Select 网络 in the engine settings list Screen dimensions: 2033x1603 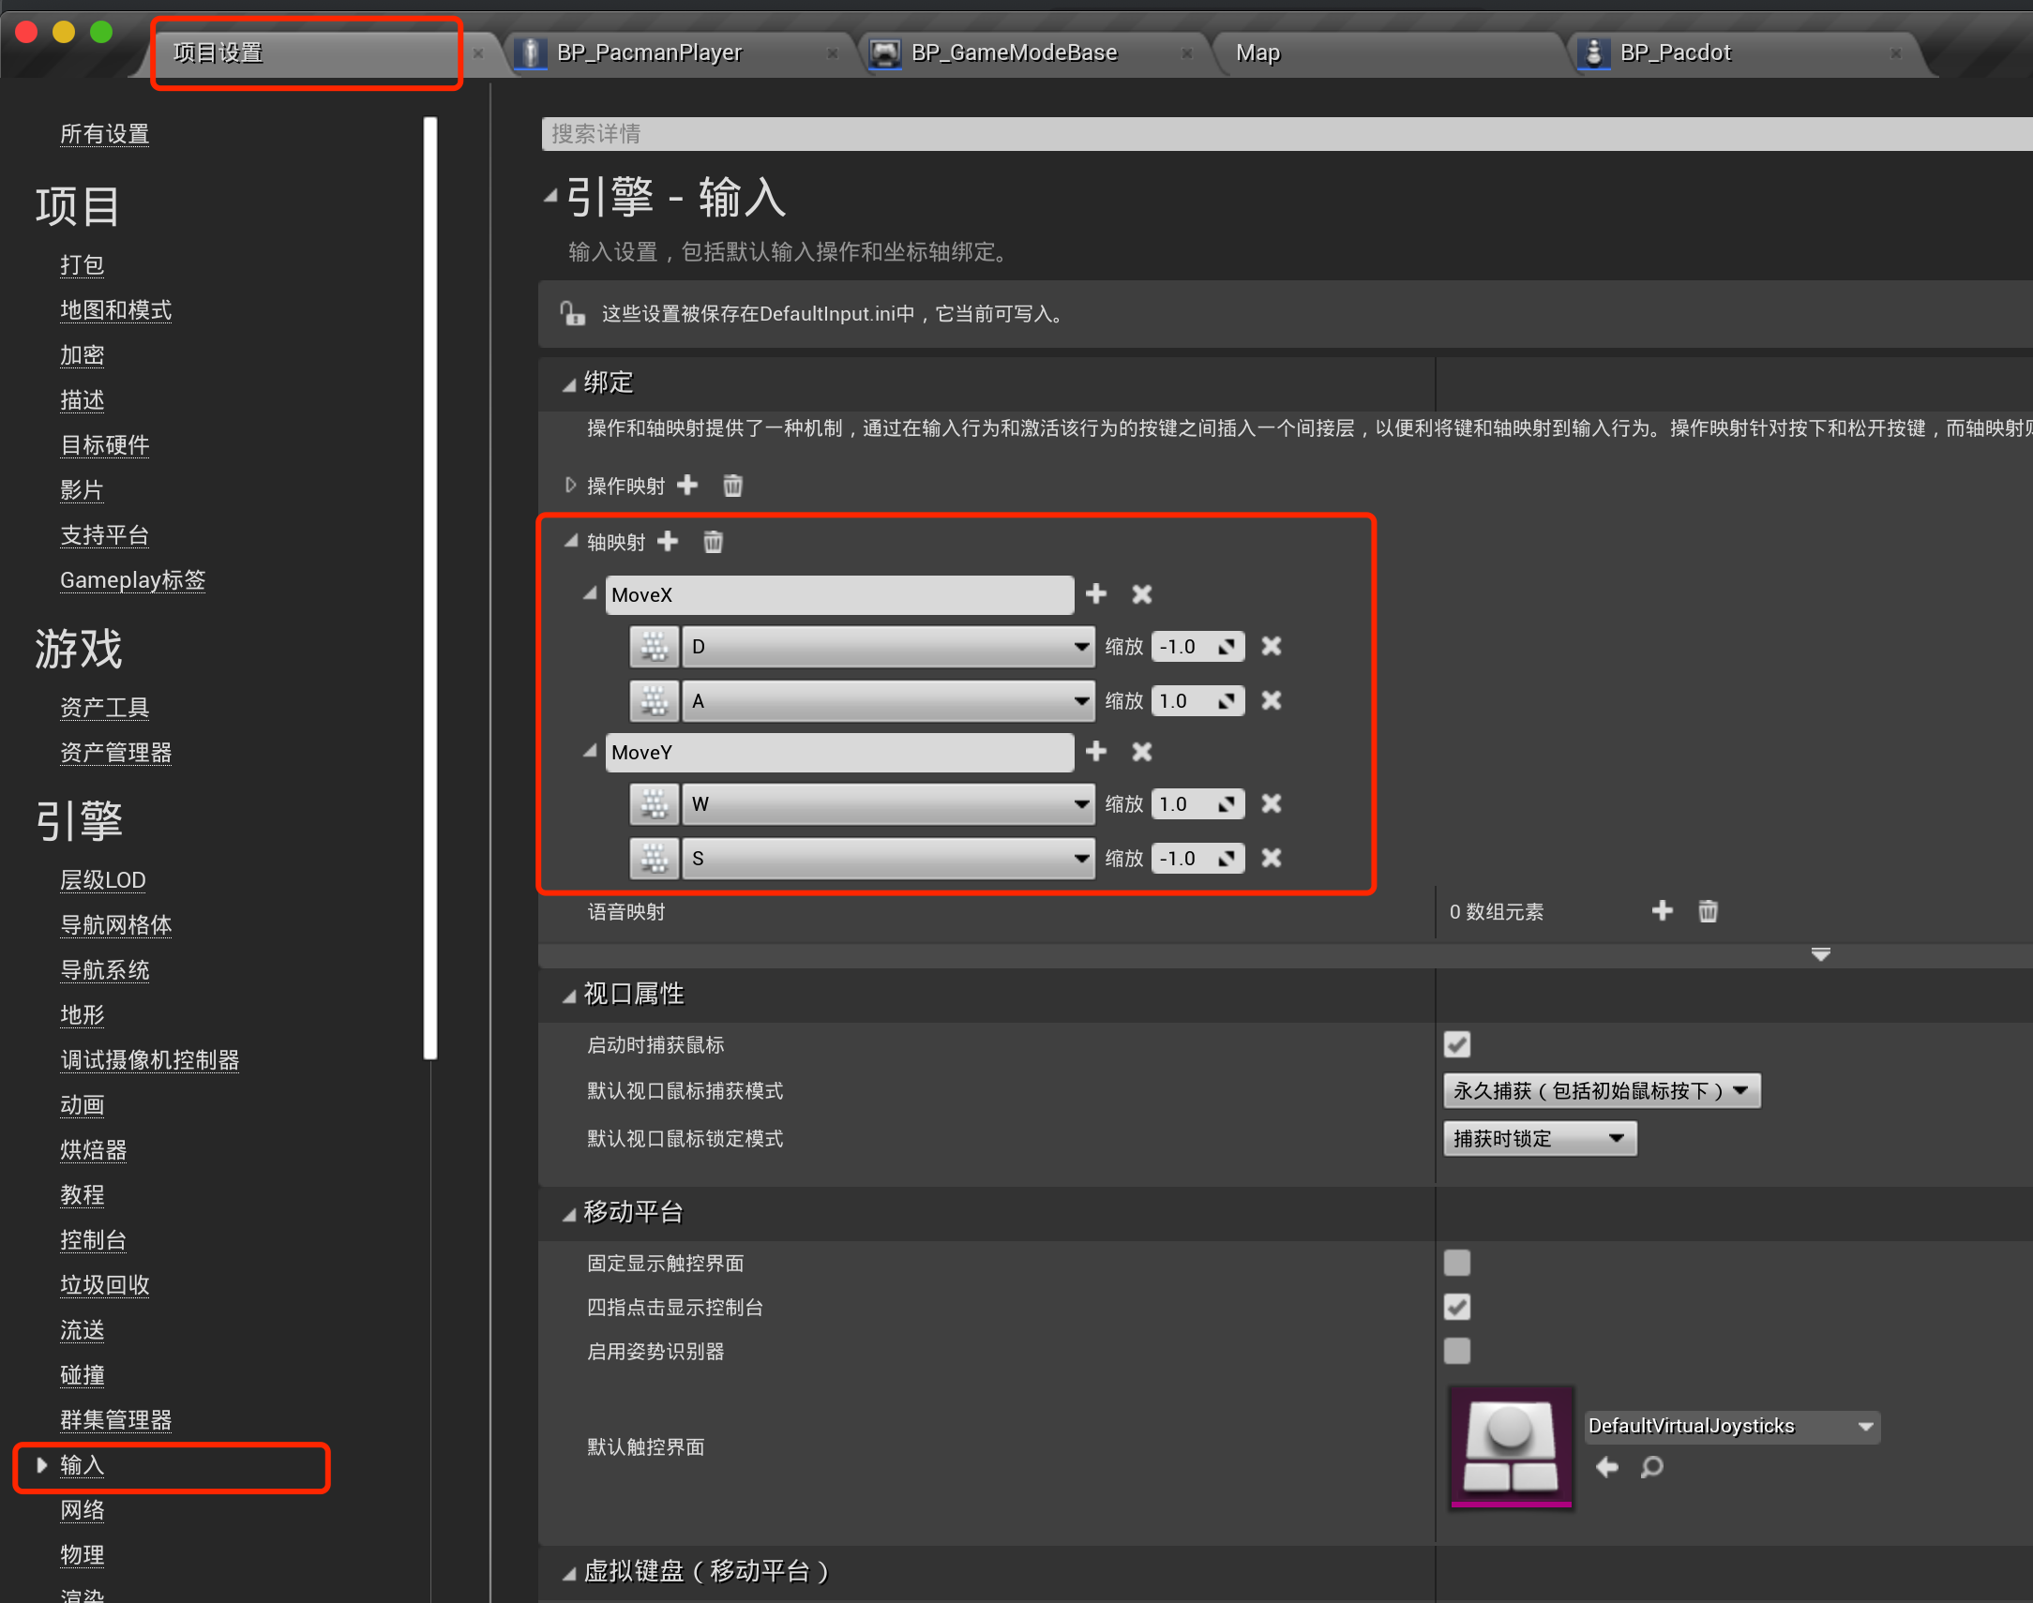[x=82, y=1510]
